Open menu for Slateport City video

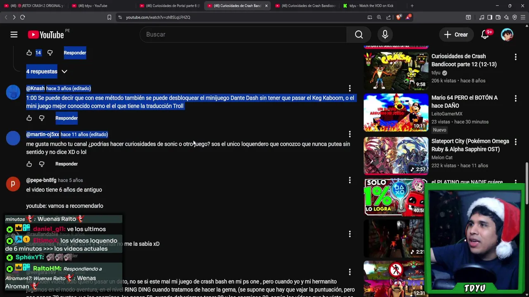[x=515, y=141]
